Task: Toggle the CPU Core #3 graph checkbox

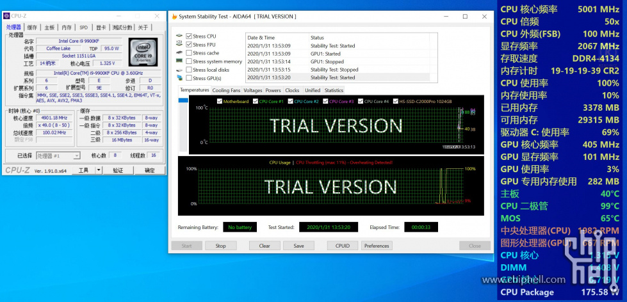Action: click(x=325, y=102)
